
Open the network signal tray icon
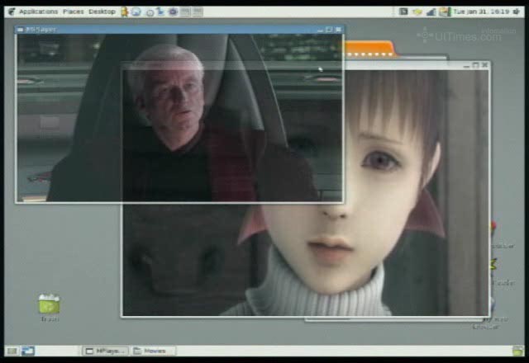coord(431,12)
